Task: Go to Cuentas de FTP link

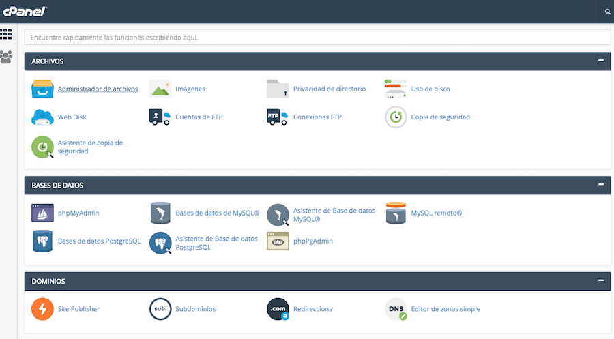Action: [199, 117]
